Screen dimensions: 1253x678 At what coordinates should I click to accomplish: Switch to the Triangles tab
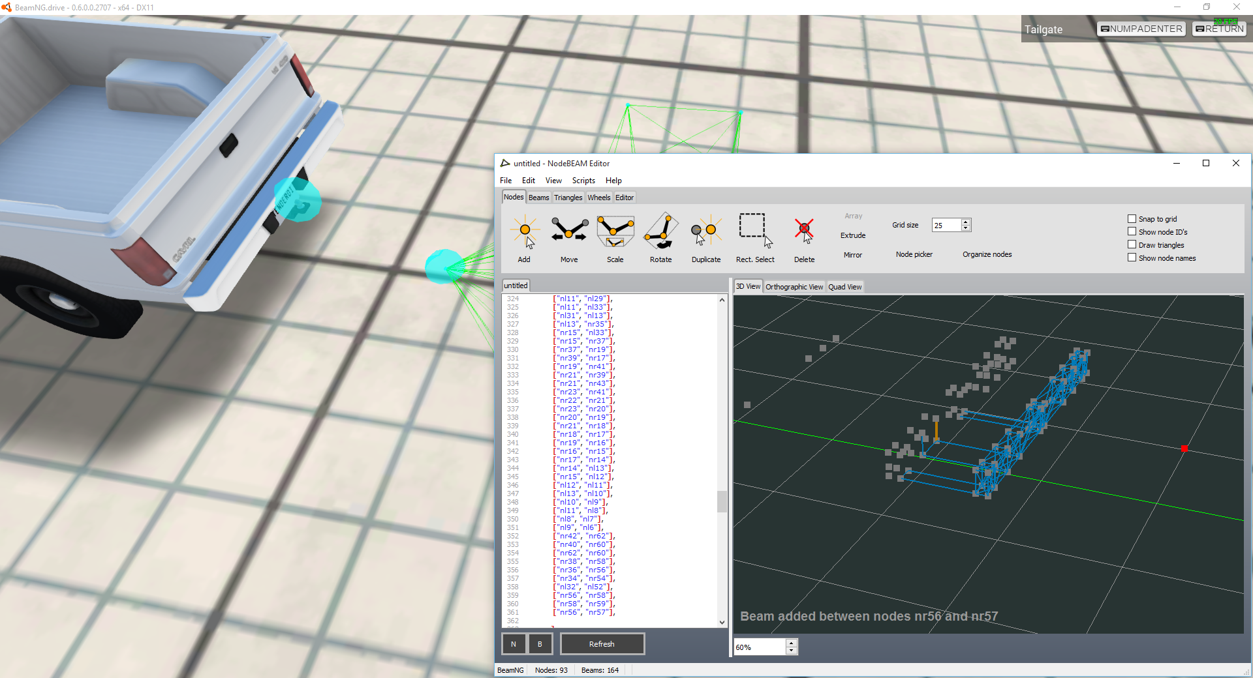pyautogui.click(x=568, y=198)
